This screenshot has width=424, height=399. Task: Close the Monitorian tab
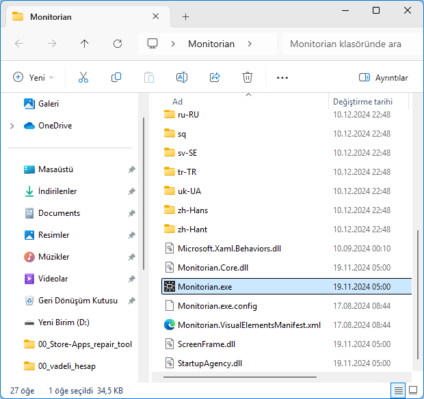(155, 16)
